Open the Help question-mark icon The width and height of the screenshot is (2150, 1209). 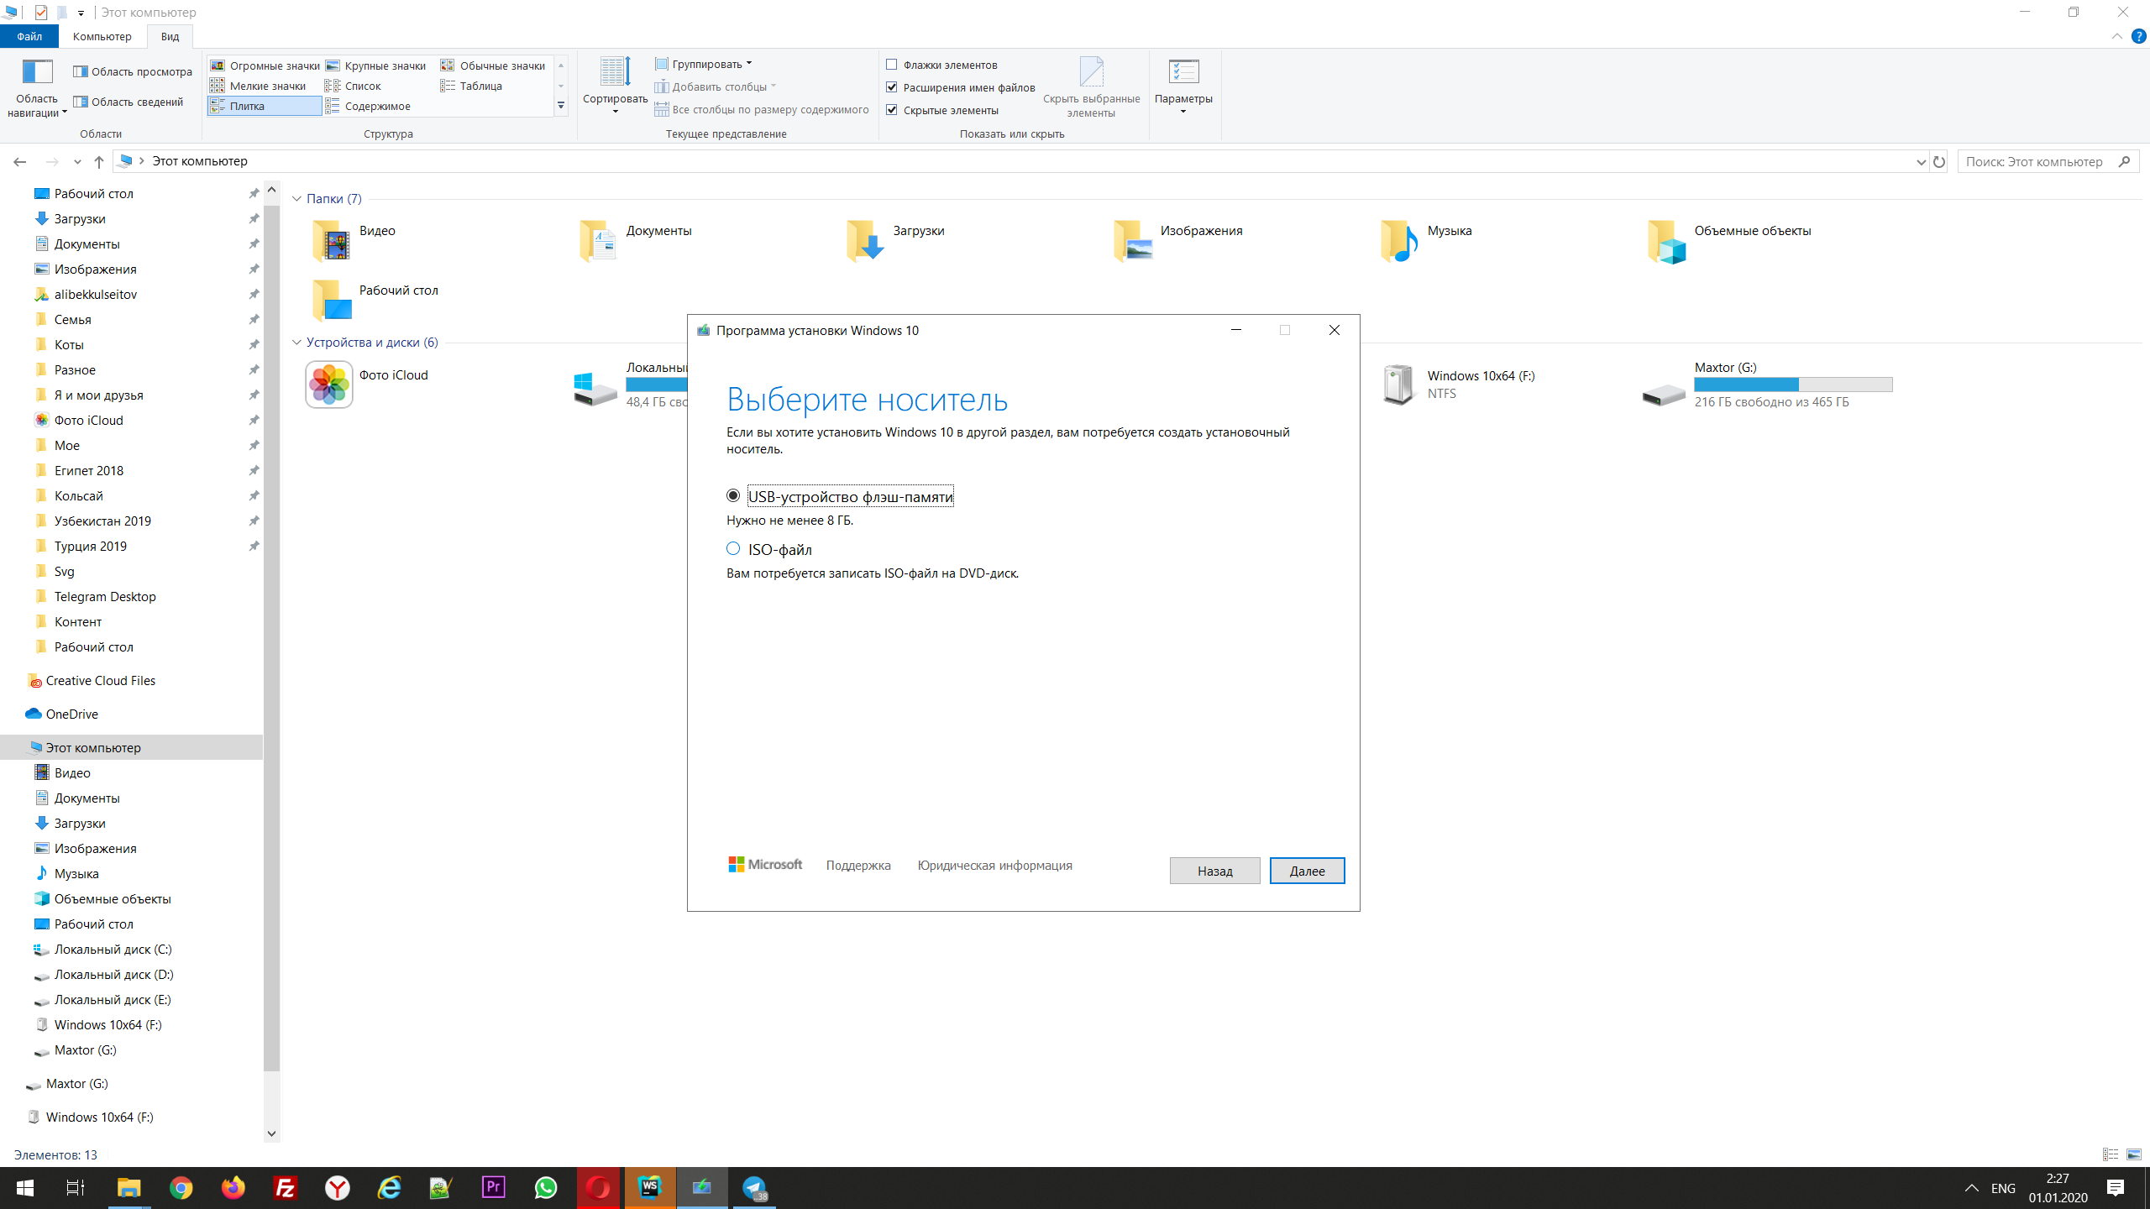2138,36
